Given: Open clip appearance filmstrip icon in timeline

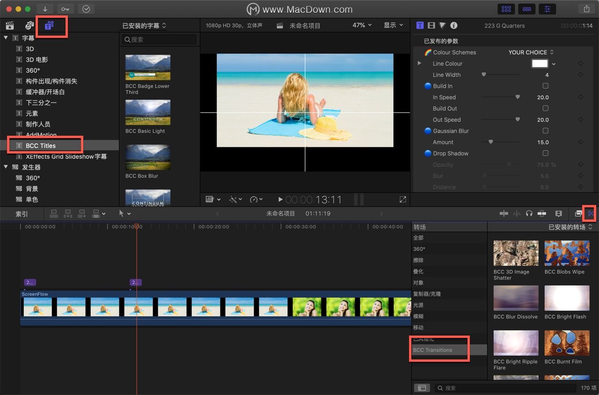Looking at the screenshot, I should [558, 213].
